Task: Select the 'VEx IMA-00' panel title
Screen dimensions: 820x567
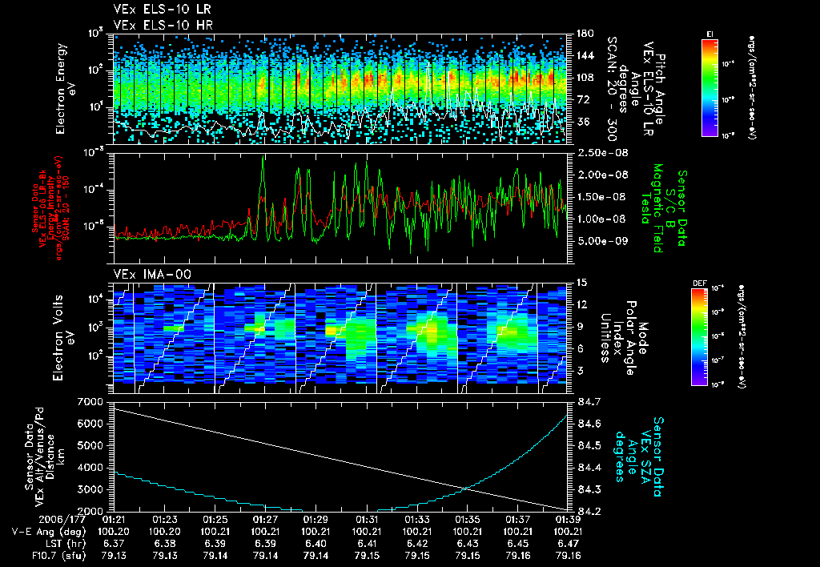Action: [153, 274]
